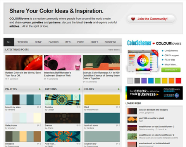Viewport: 186px width, 147px height.
Task: Open the Dixieland palette swatch
Action: pos(23,136)
